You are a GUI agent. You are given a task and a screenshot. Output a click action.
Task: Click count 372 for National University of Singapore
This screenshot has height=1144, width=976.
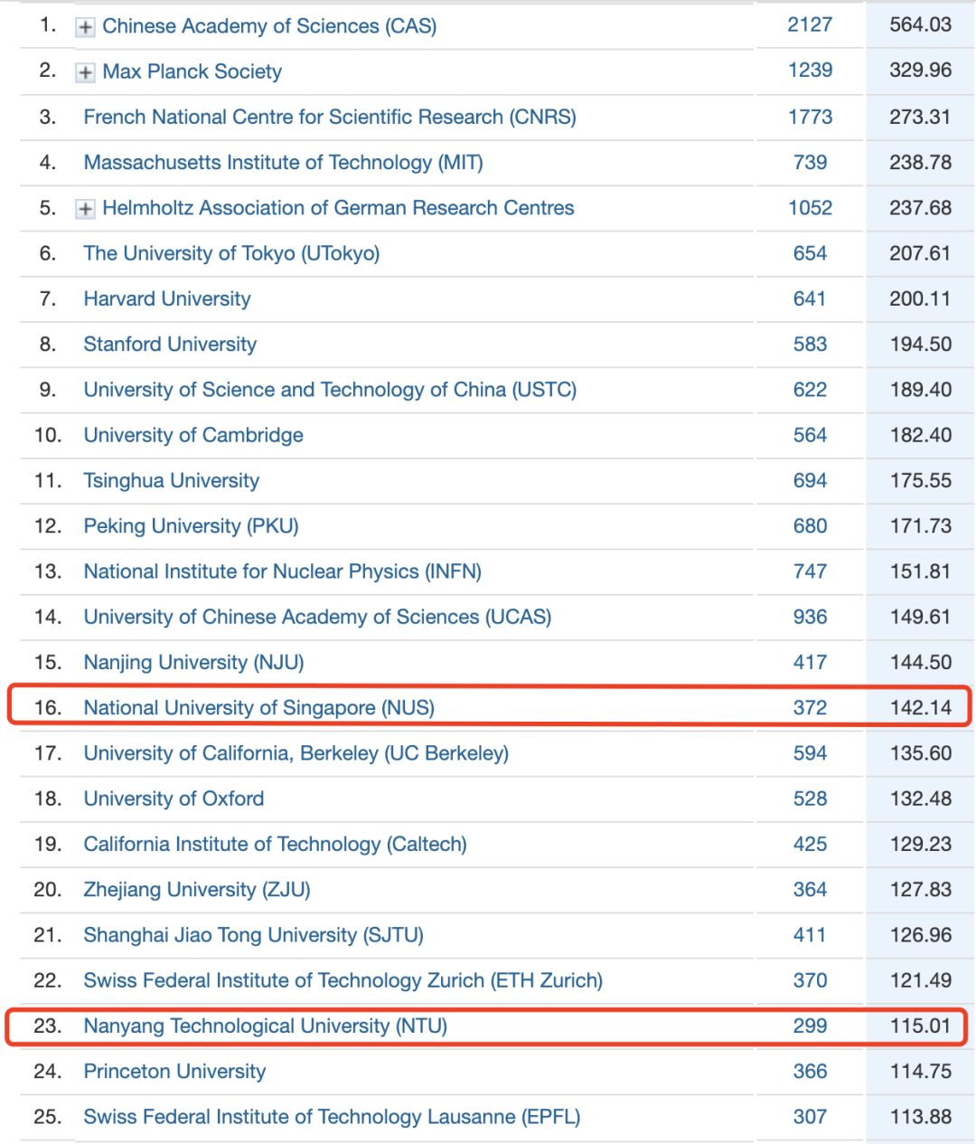[x=810, y=707]
